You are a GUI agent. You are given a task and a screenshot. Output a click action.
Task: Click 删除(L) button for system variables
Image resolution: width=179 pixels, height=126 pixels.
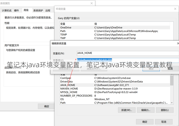point(165,110)
